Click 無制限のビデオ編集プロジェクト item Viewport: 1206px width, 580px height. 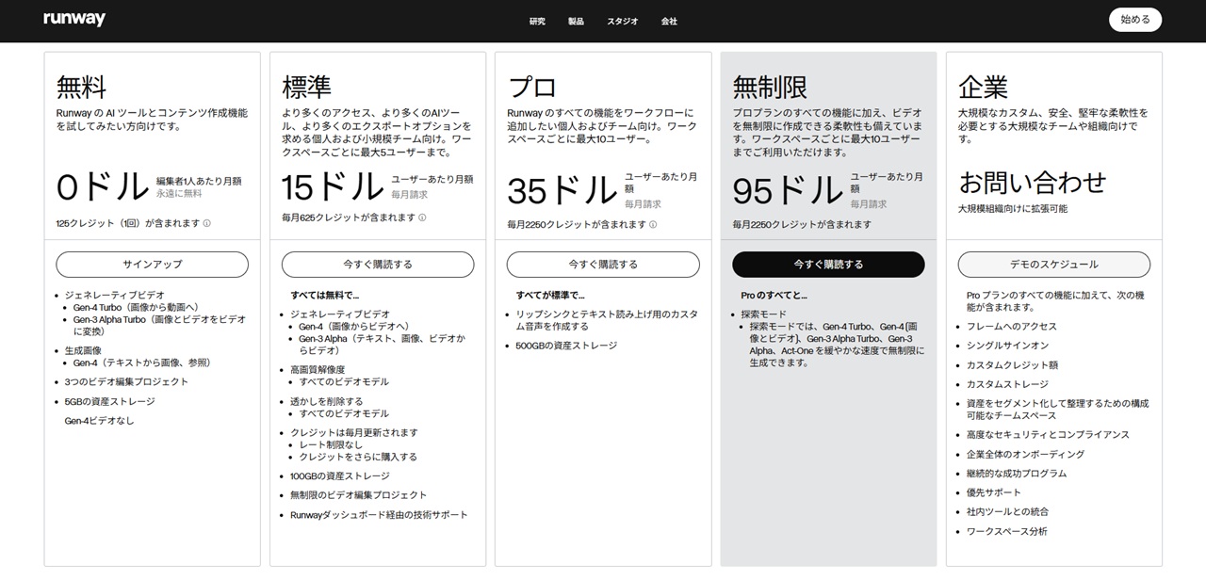coord(358,495)
